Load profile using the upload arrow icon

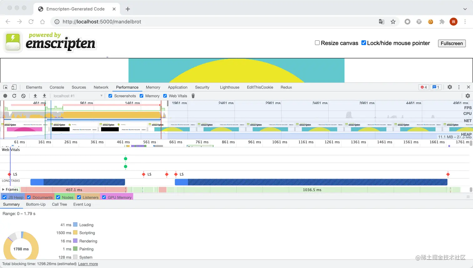[x=35, y=96]
